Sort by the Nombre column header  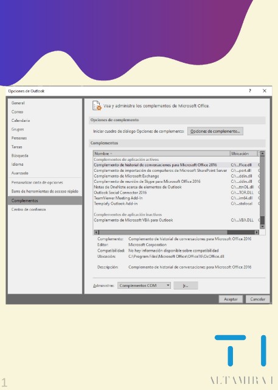coord(162,154)
